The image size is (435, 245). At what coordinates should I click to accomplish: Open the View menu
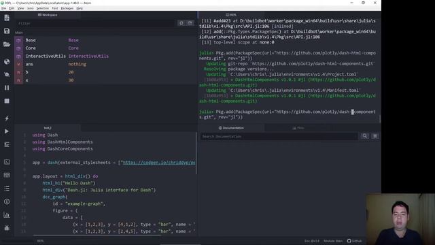(x=21, y=8)
